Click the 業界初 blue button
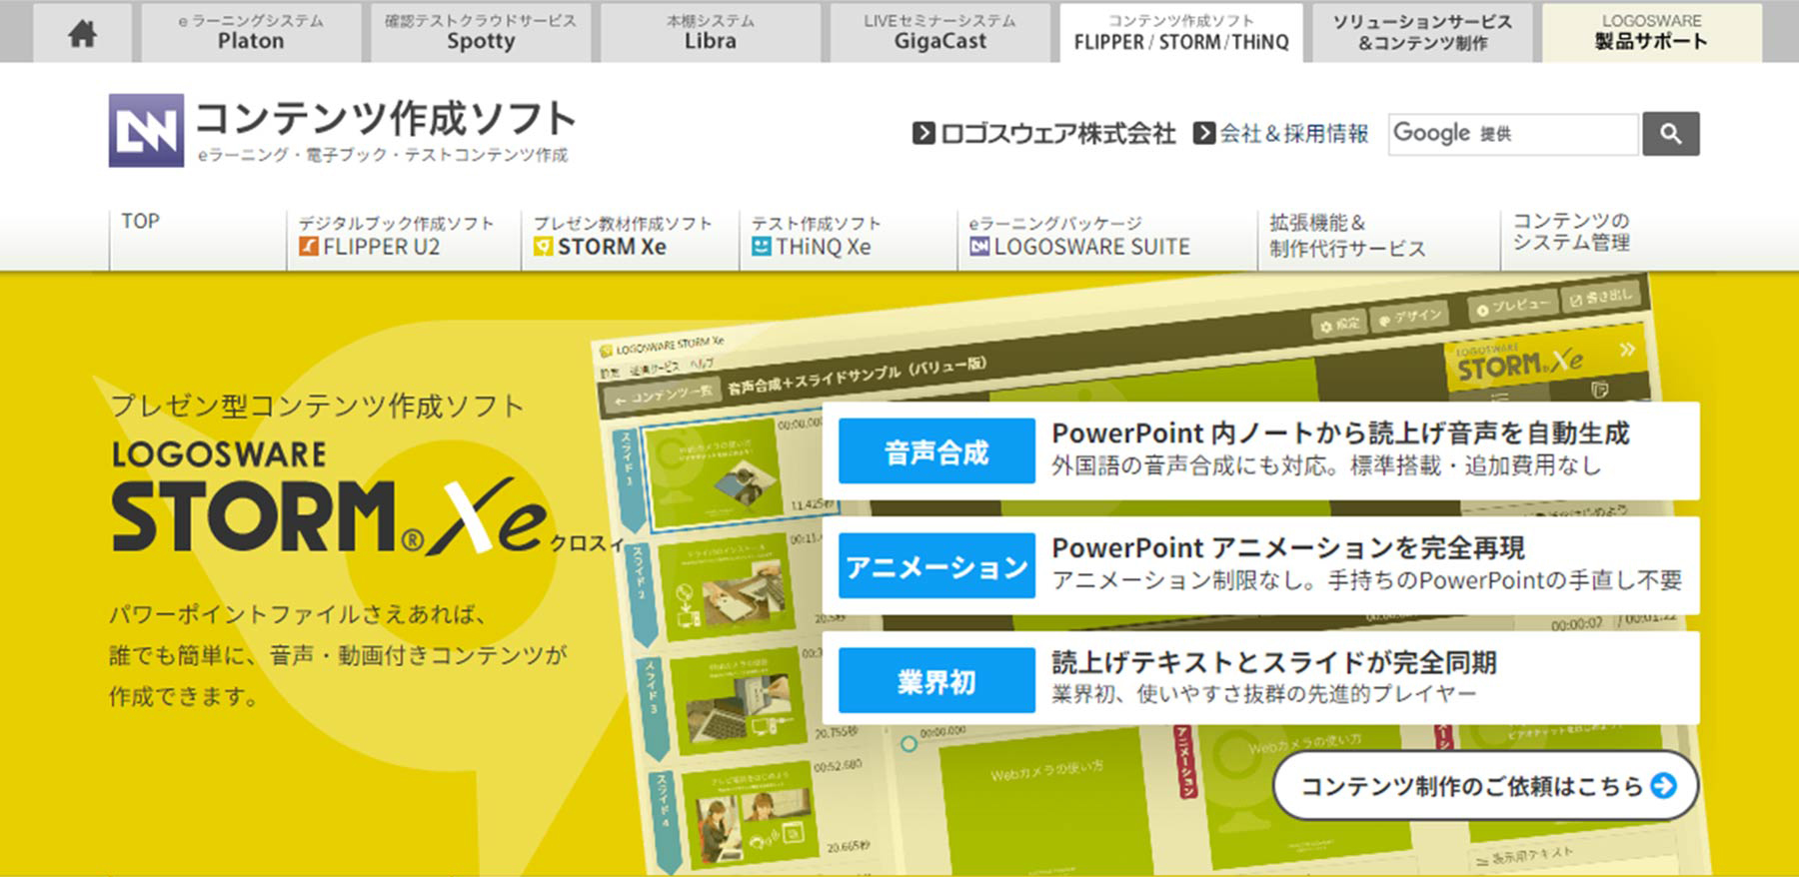 [x=936, y=681]
